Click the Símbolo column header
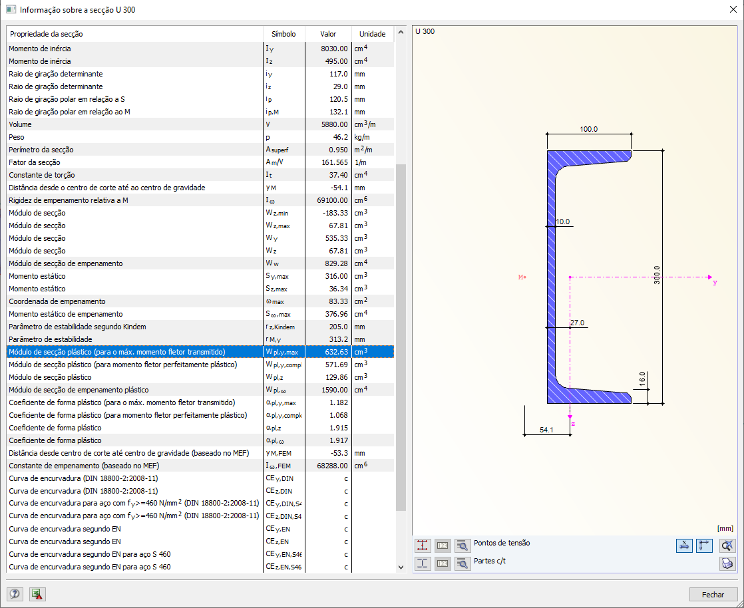744x608 pixels. click(x=283, y=34)
